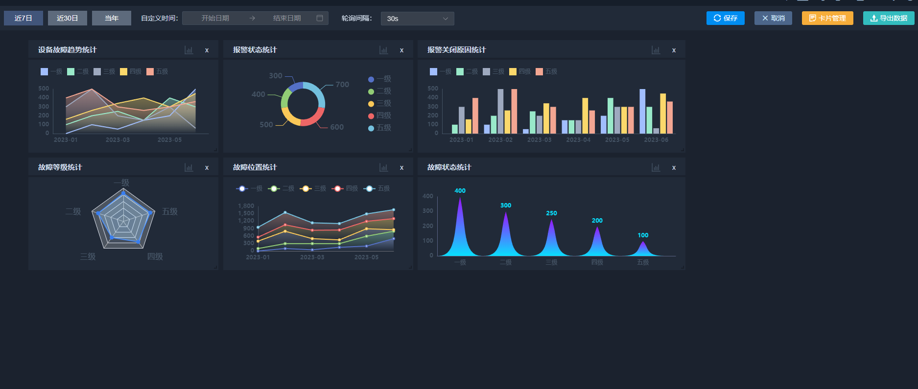The width and height of the screenshot is (918, 389).
Task: Open chart type icon on 故障位置统计 card
Action: coord(383,167)
